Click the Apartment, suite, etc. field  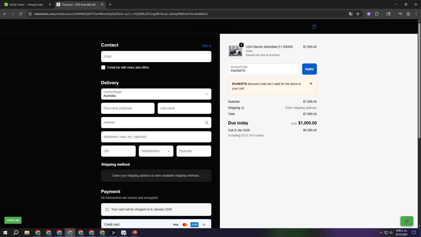[156, 137]
